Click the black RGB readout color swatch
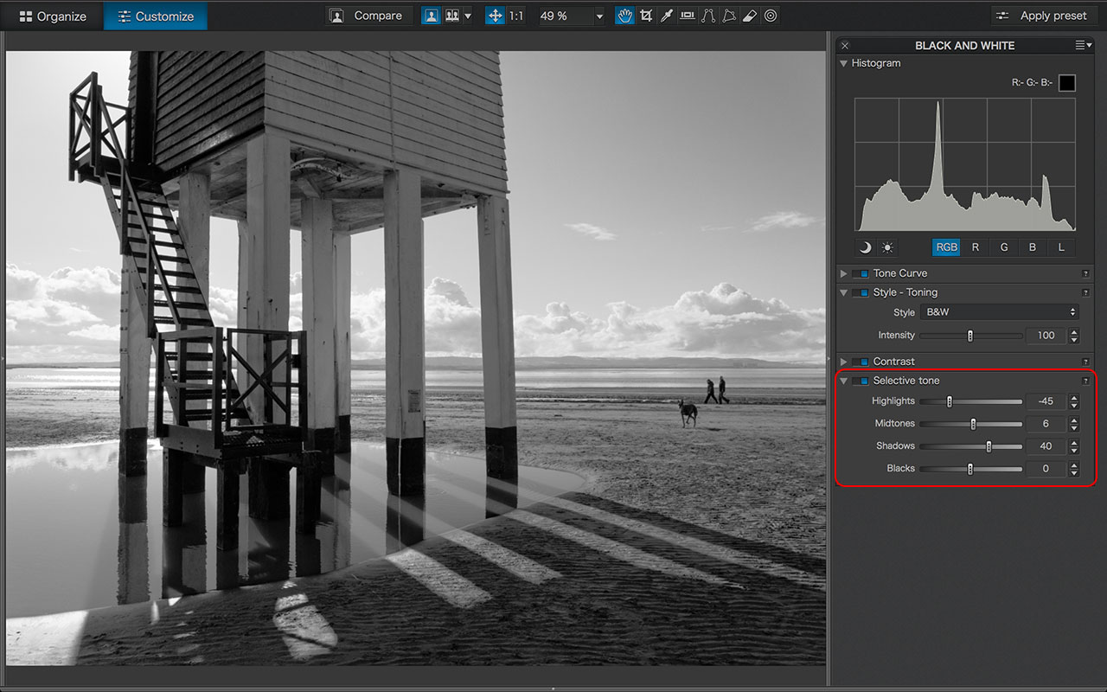This screenshot has height=692, width=1107. coord(1067,83)
